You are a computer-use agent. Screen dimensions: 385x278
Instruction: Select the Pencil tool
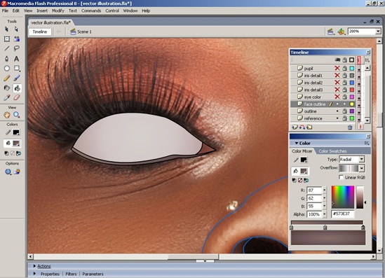coord(6,78)
